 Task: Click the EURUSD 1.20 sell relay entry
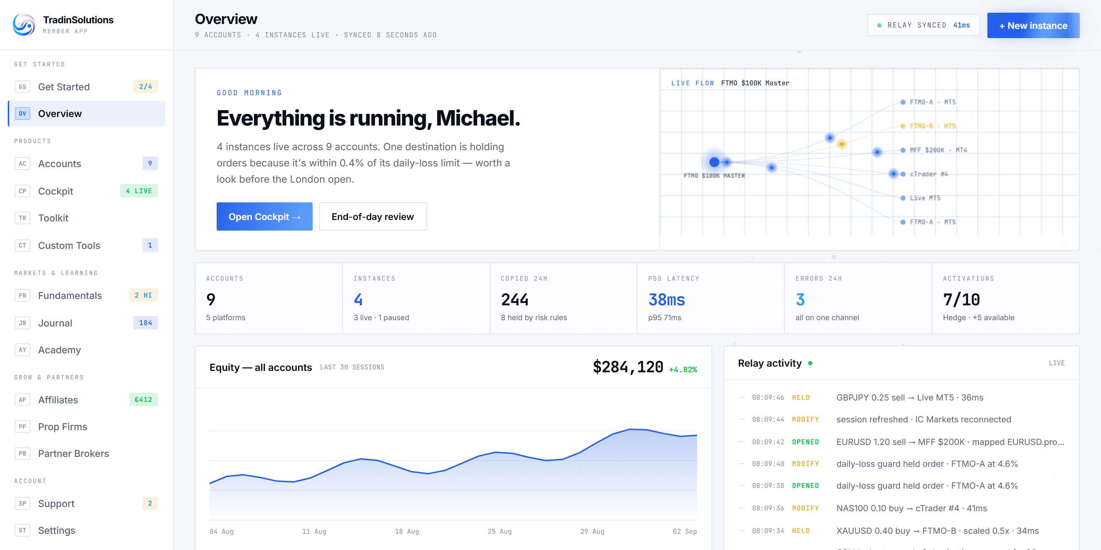click(x=901, y=441)
